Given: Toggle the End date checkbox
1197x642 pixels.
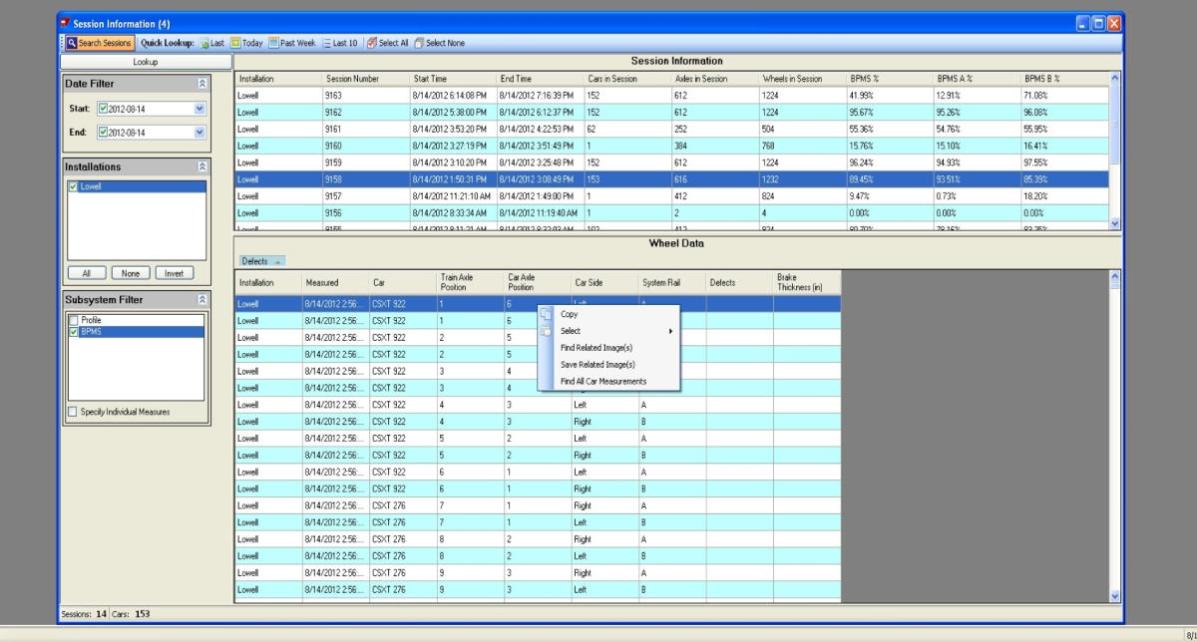Looking at the screenshot, I should 103,132.
